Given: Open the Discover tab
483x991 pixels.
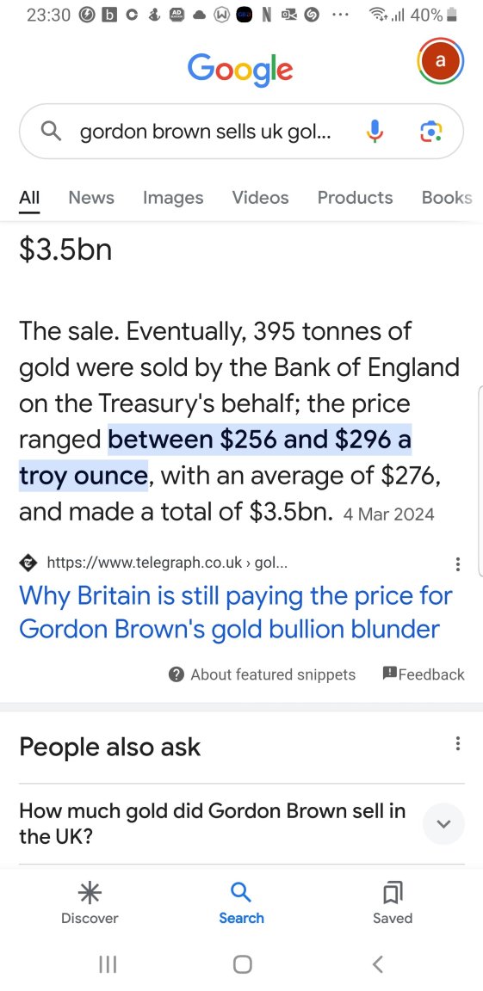Looking at the screenshot, I should click(x=90, y=904).
